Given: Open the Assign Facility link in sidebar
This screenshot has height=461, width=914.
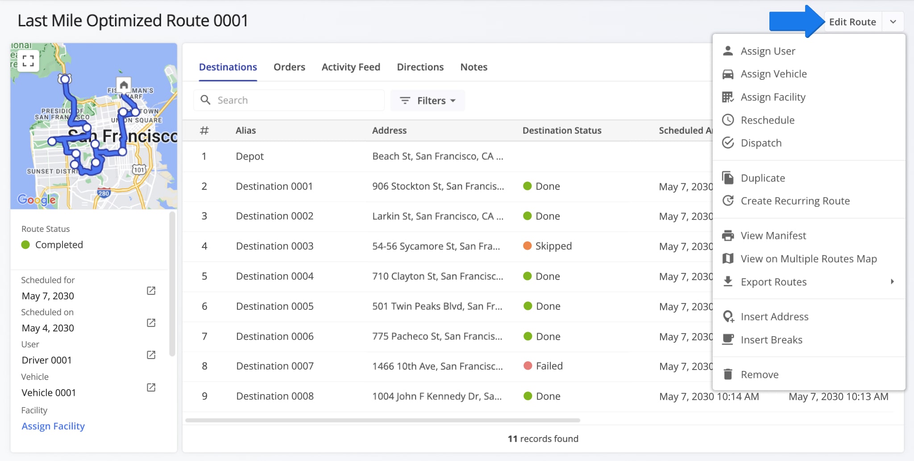Looking at the screenshot, I should coord(53,426).
